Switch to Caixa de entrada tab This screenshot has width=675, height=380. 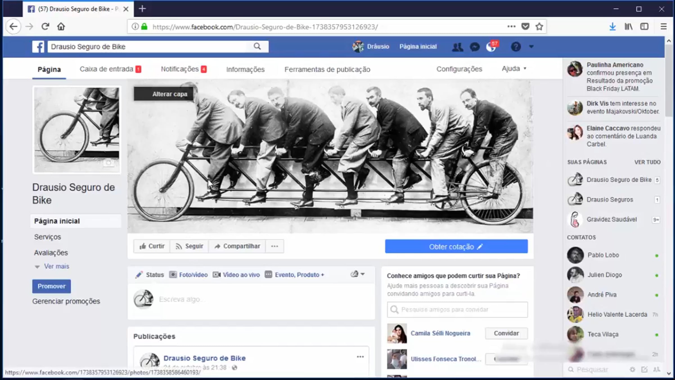pos(110,69)
